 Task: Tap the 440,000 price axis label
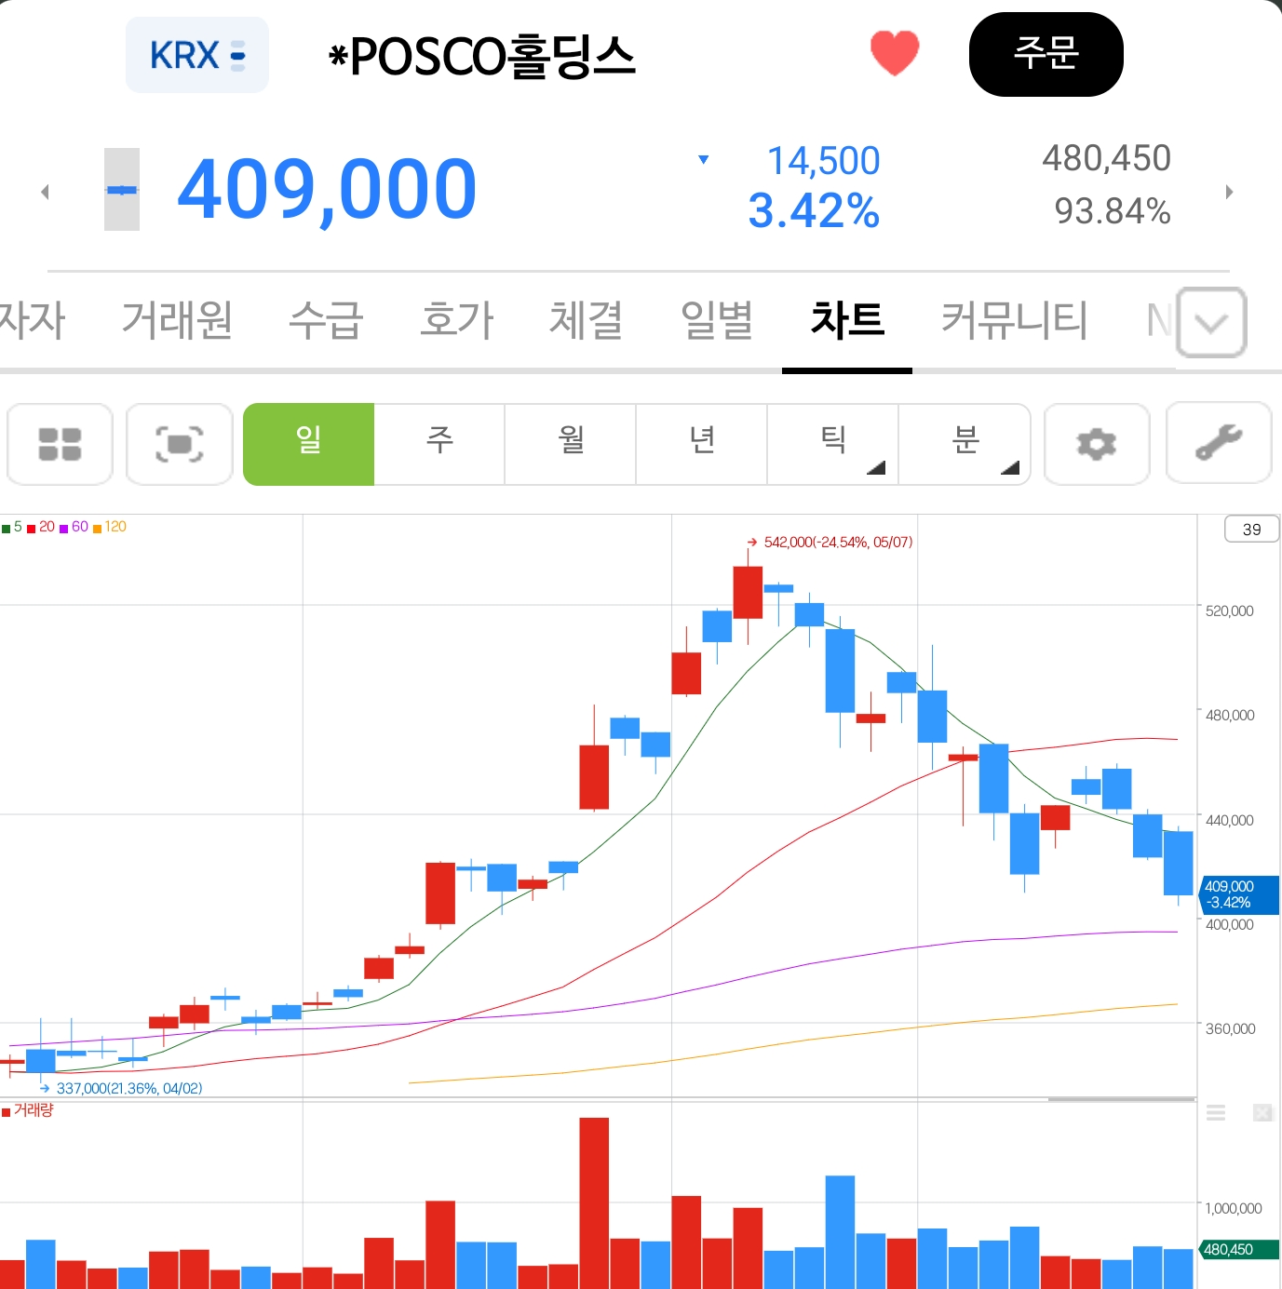click(1229, 820)
